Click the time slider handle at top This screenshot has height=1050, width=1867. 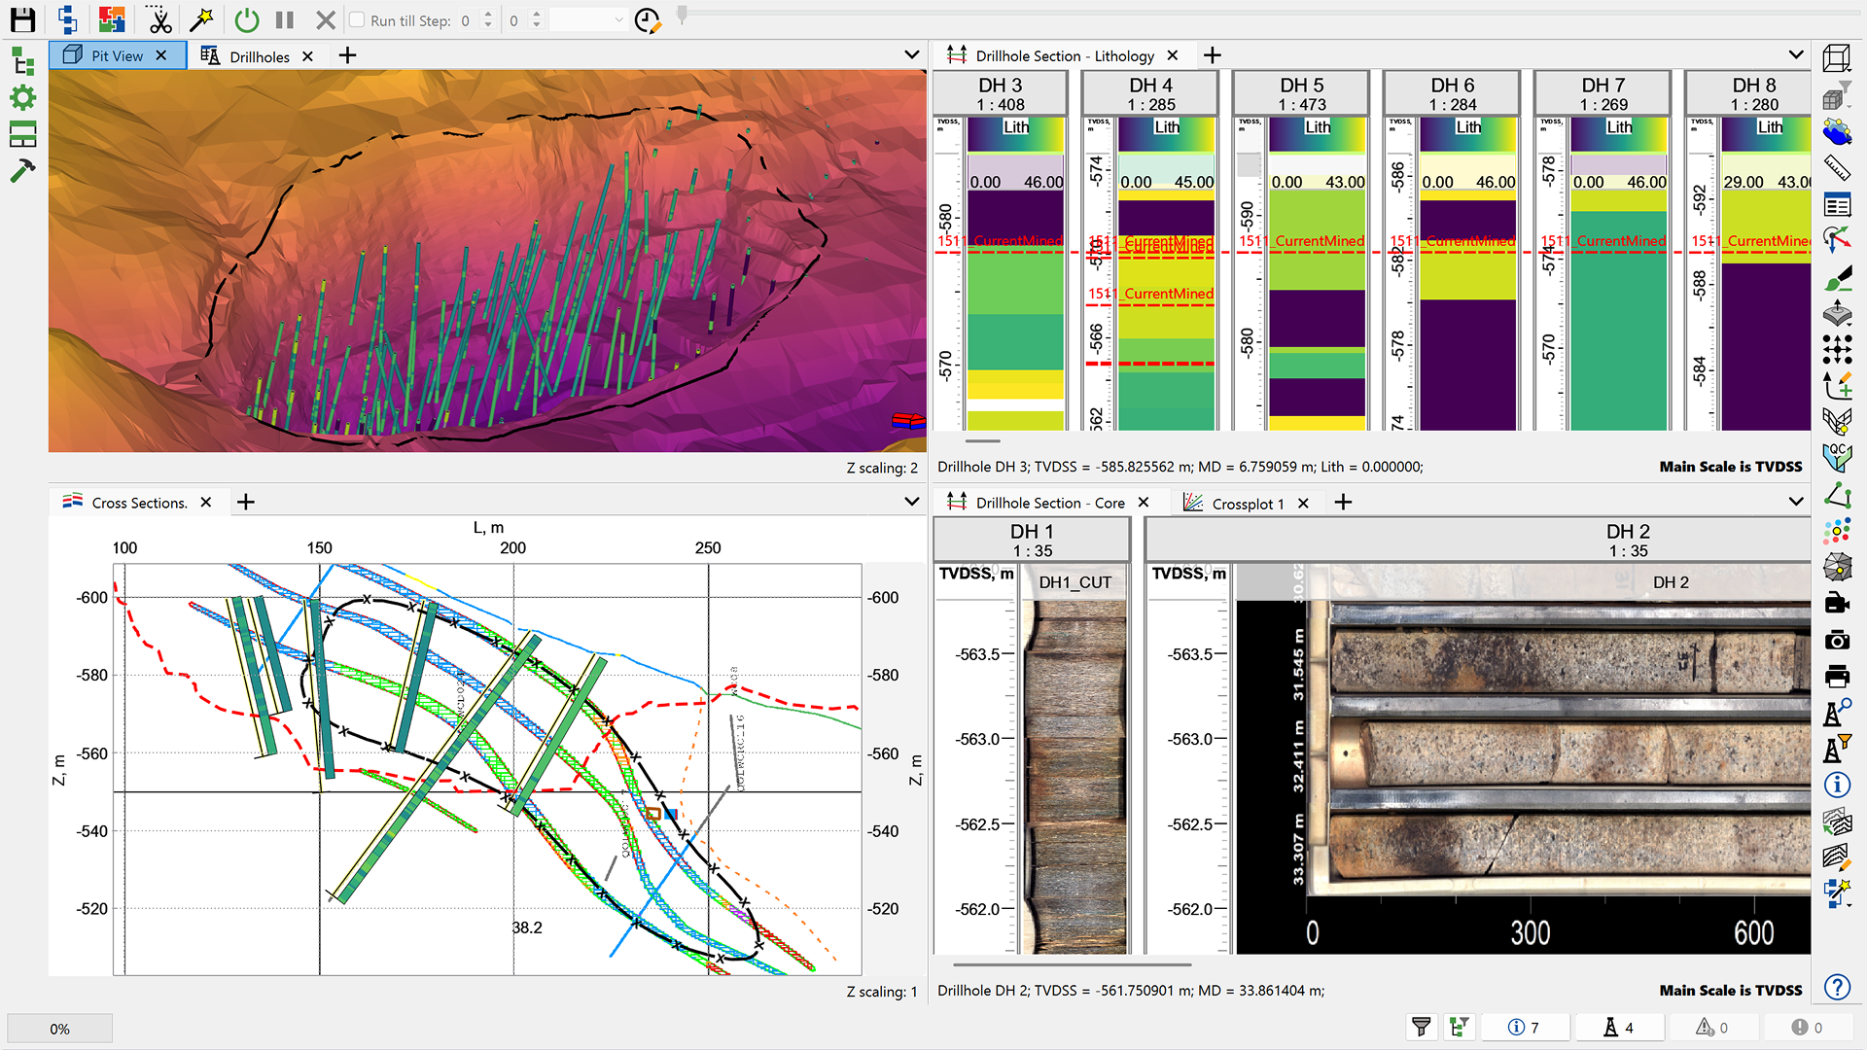(682, 15)
